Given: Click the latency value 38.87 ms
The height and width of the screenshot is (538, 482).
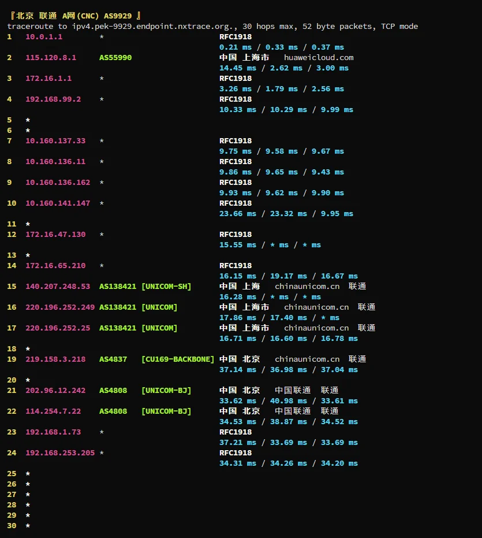Looking at the screenshot, I should 288,422.
